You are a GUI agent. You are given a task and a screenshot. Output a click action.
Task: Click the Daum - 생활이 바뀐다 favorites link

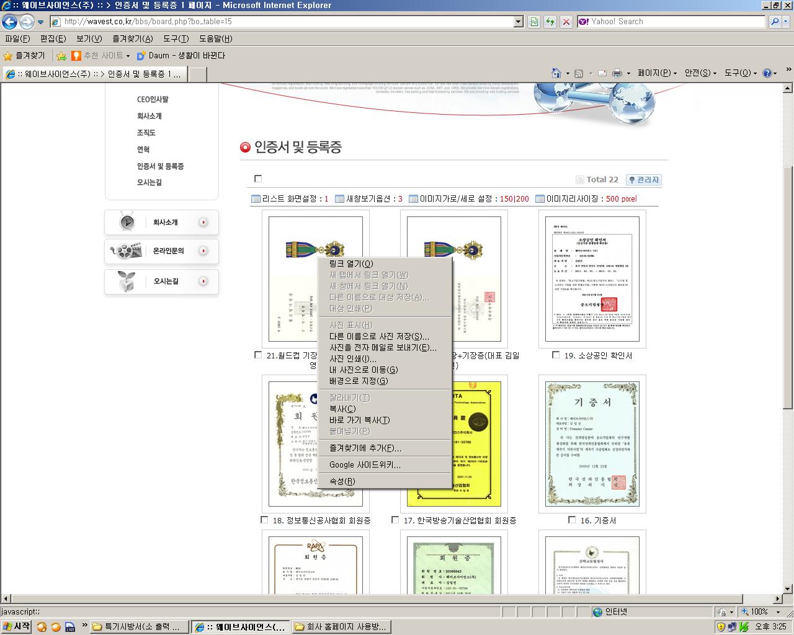[181, 56]
